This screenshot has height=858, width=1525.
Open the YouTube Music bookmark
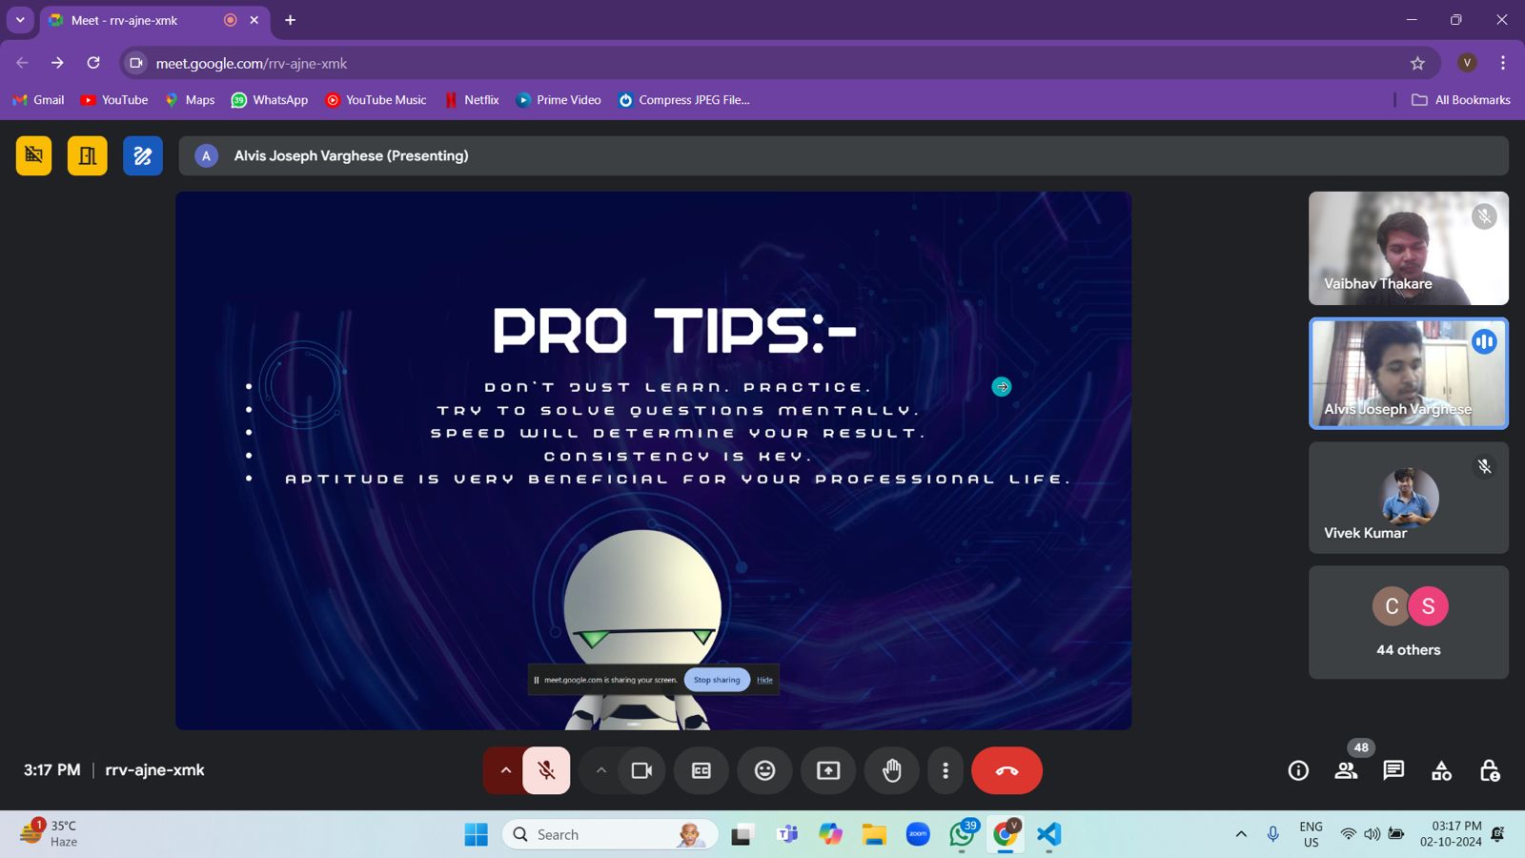point(376,100)
